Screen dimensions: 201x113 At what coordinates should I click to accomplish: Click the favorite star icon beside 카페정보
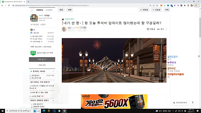pos(32,10)
